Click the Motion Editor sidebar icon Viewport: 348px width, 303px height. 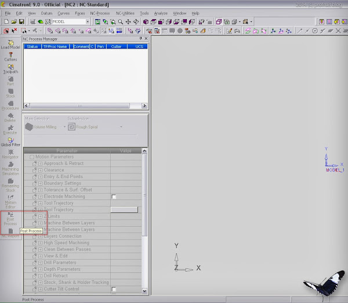(10, 202)
